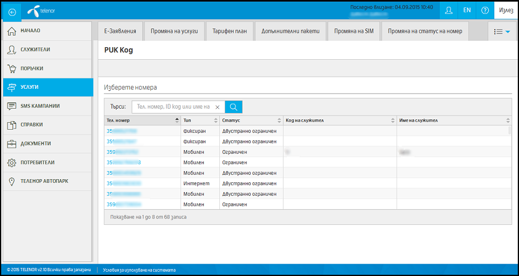Open the ДОКУМЕНТИ menu item
The image size is (519, 276).
47,144
